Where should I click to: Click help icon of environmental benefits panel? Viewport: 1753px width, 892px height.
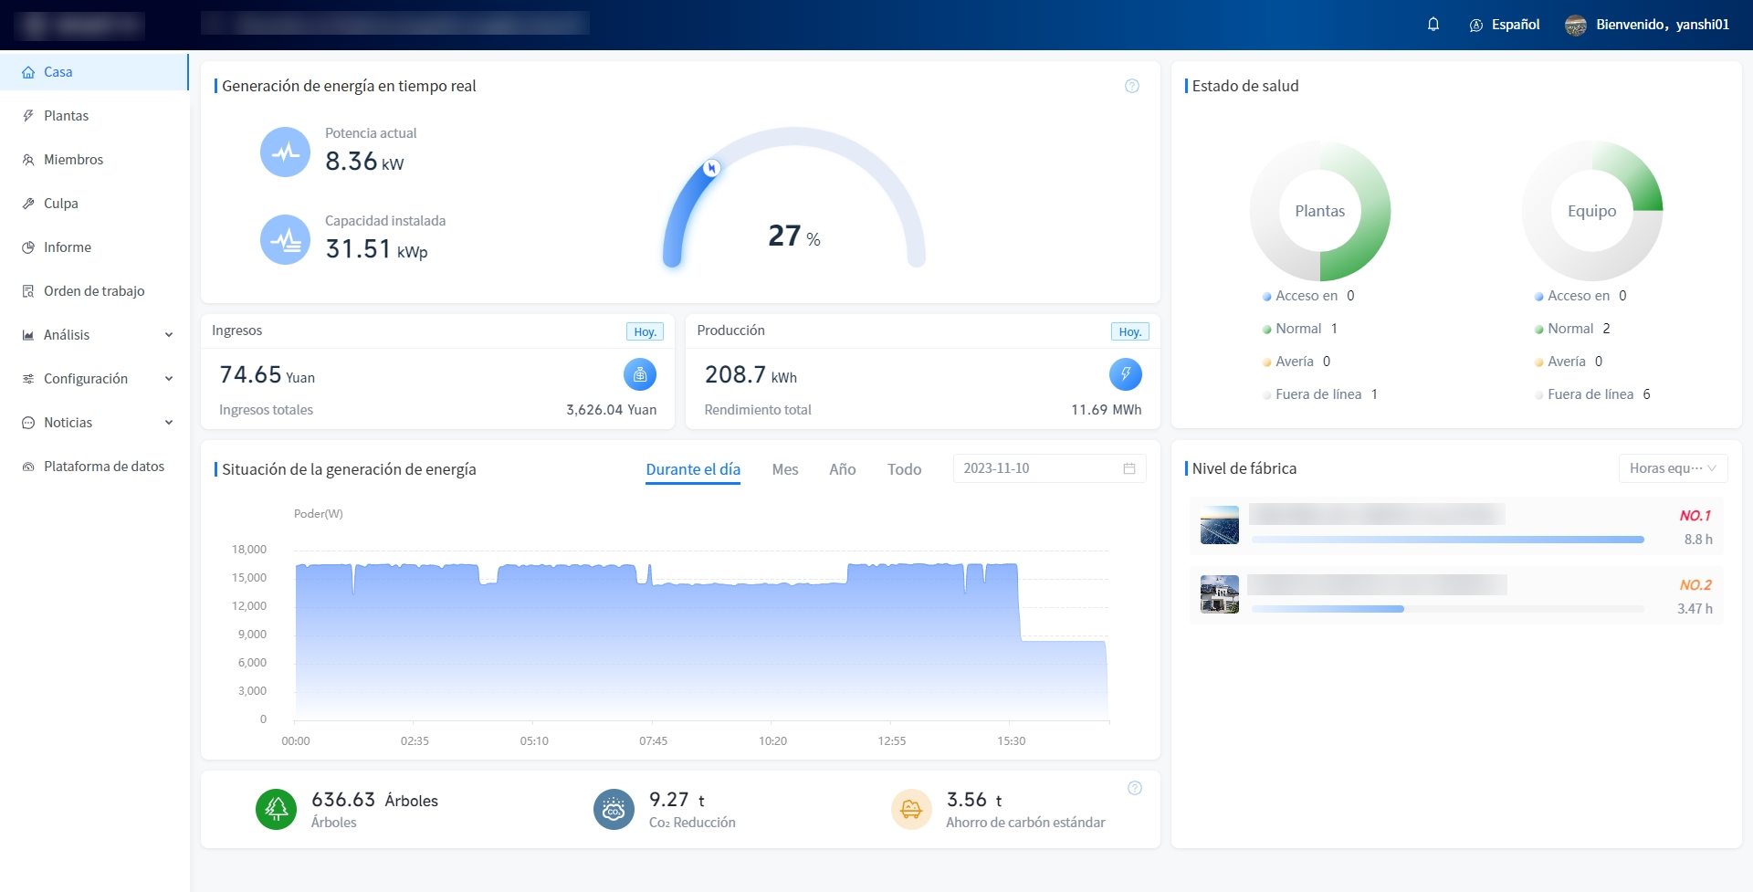(1135, 788)
